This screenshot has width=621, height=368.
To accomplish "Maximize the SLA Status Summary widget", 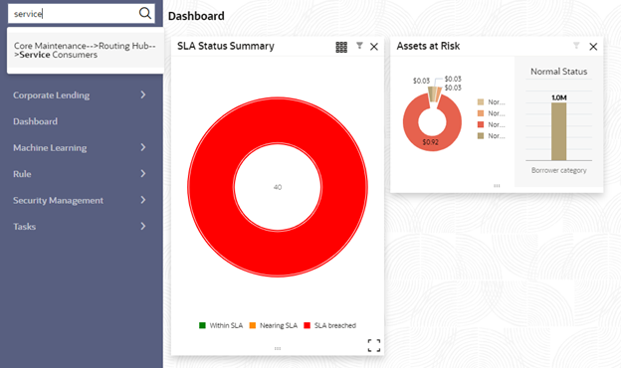I will (374, 345).
